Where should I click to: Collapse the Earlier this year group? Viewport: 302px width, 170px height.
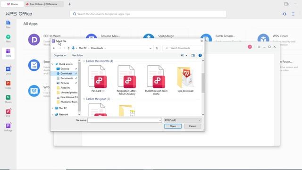84,99
